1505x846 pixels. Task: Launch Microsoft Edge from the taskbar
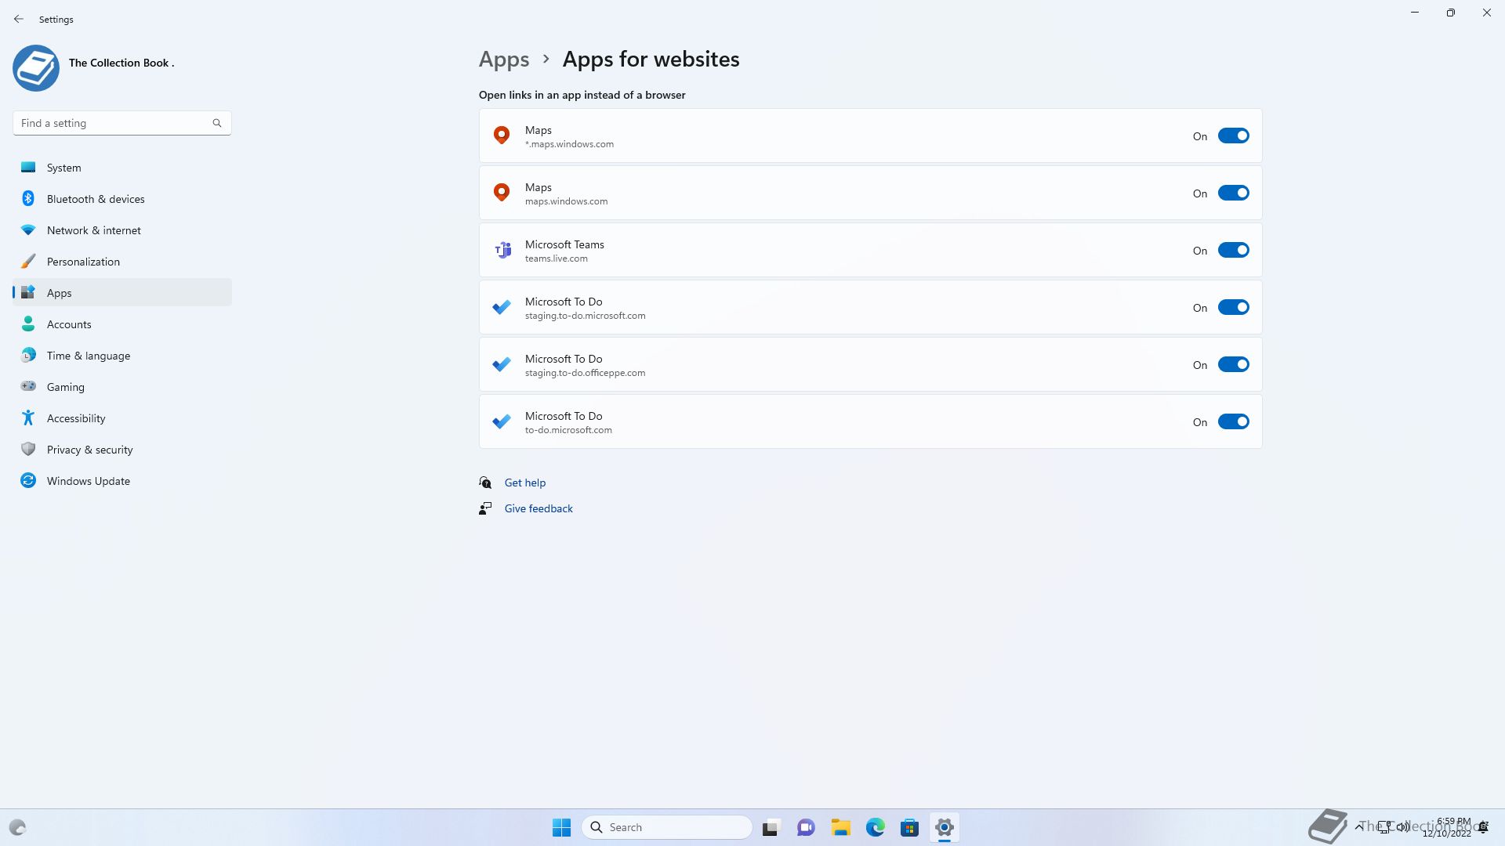point(875,827)
